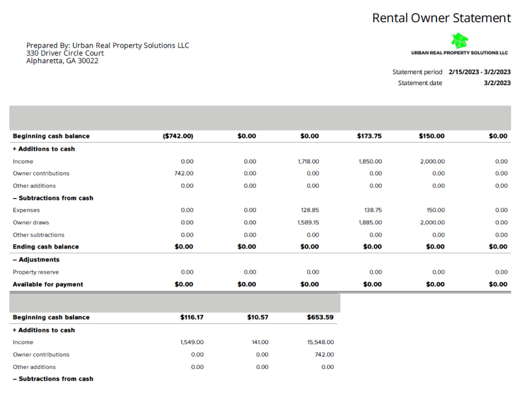Screen dimensions: 526x394
Task: Click "URBAN REAL PROPERTY SOLUTIONS LLC" logo caption
Action: pyautogui.click(x=460, y=53)
